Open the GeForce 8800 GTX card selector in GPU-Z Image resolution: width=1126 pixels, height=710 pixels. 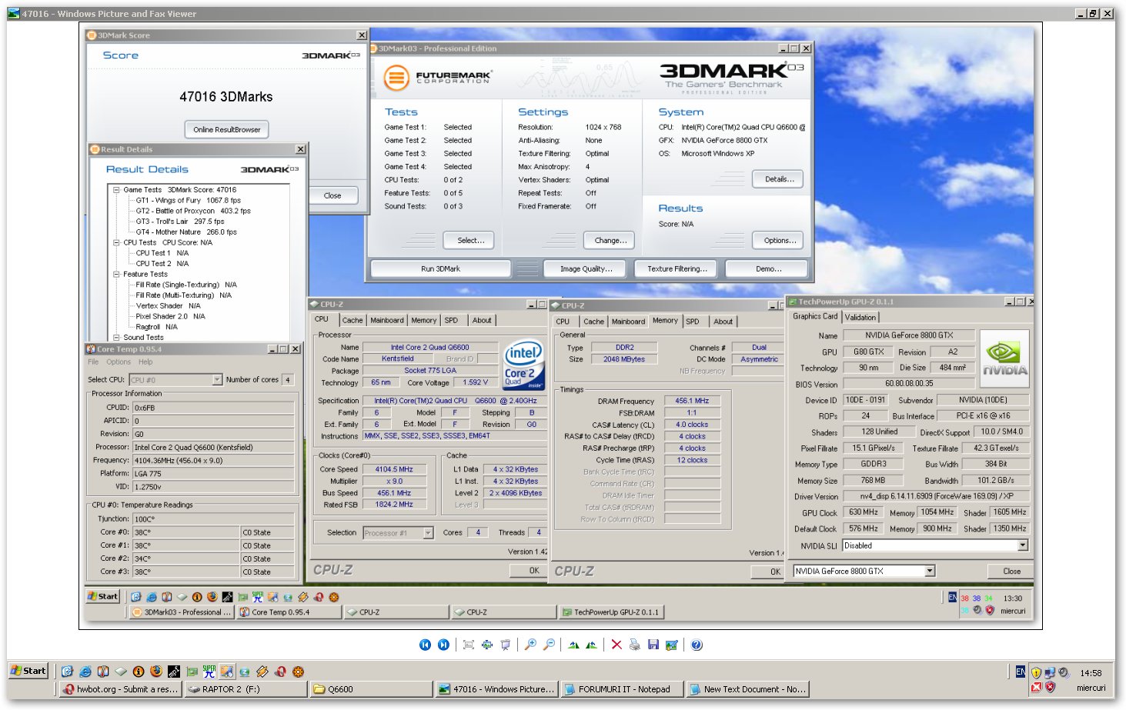point(930,571)
